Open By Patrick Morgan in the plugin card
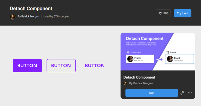The height and width of the screenshot is (106, 201). (x=141, y=83)
